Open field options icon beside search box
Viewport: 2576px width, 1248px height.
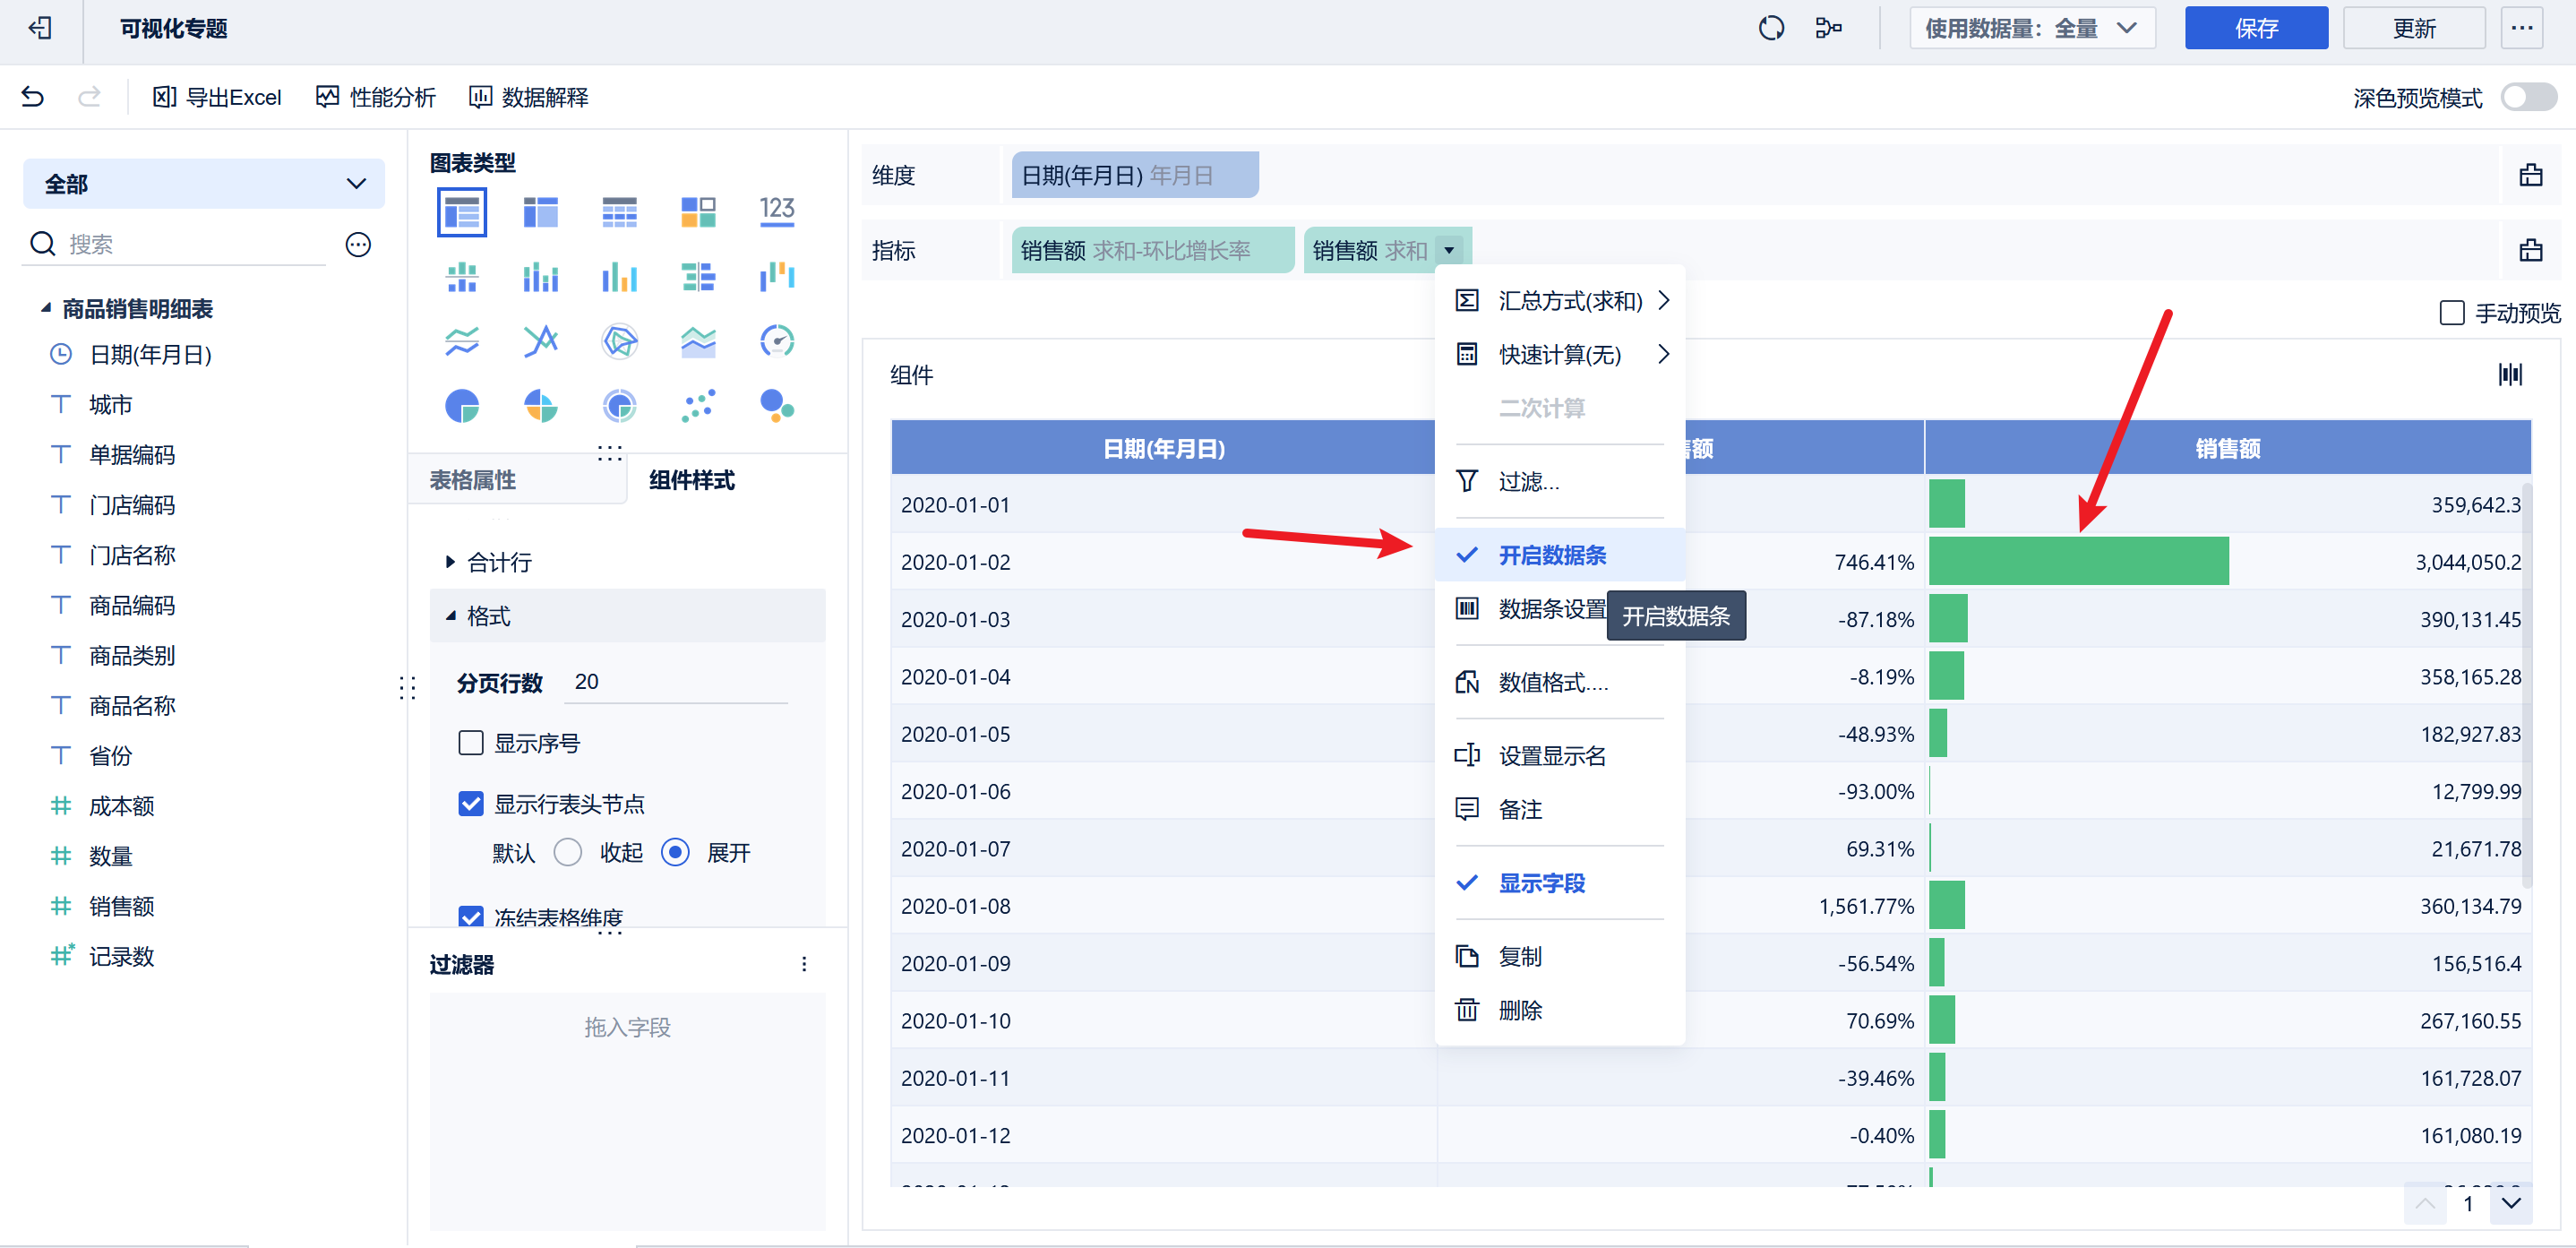tap(358, 245)
